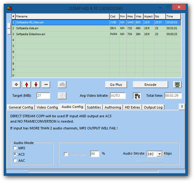Screen dimensions: 194x182
Task: Click the Avg Video bitrate field
Action: pyautogui.click(x=118, y=96)
